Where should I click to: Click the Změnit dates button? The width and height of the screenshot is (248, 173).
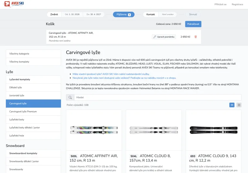(x=54, y=14)
